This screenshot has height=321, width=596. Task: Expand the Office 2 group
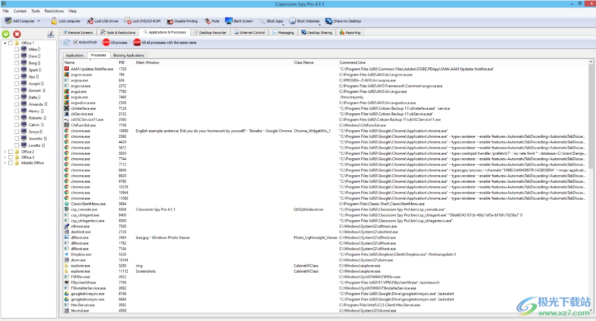pyautogui.click(x=5, y=152)
